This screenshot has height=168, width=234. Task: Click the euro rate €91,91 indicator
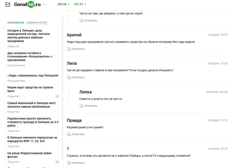[x=80, y=4]
